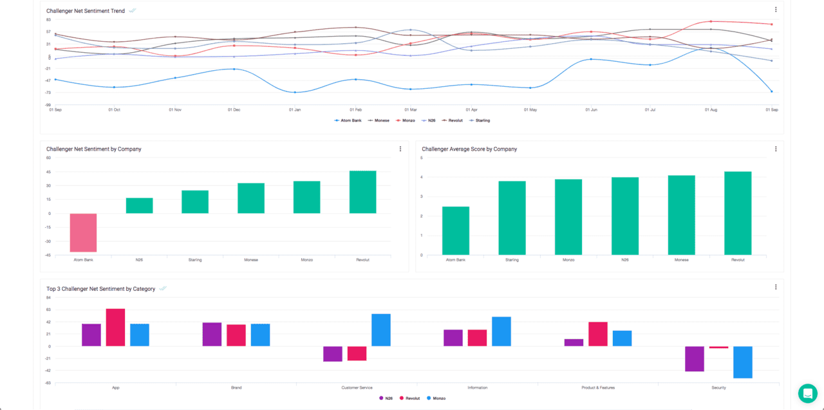Hide the Starling line via legend
Screen dimensions: 824x410
tap(480, 120)
